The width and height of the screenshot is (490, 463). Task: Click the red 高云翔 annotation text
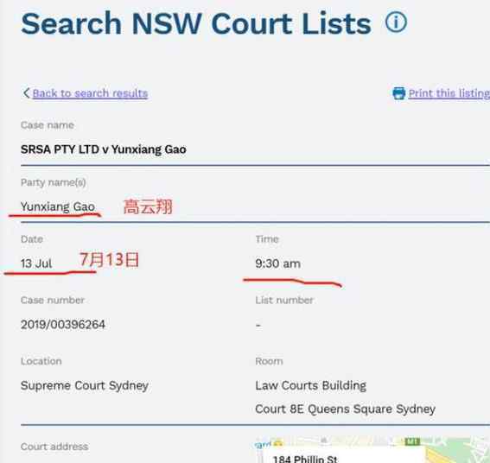pyautogui.click(x=148, y=206)
